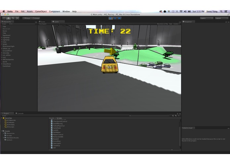Open the Window menu
Screen dimensions: 230x164
[x=66, y=11]
